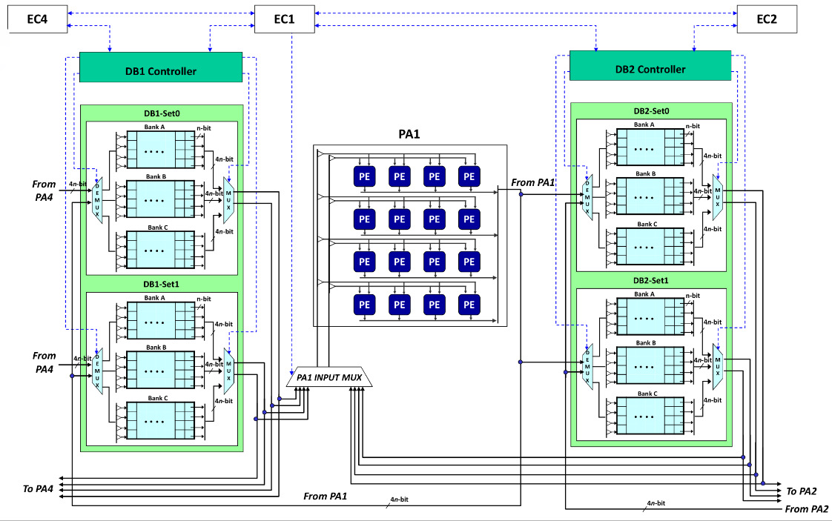Switch to the EC1 node
Image resolution: width=832 pixels, height=521 pixels.
click(284, 19)
